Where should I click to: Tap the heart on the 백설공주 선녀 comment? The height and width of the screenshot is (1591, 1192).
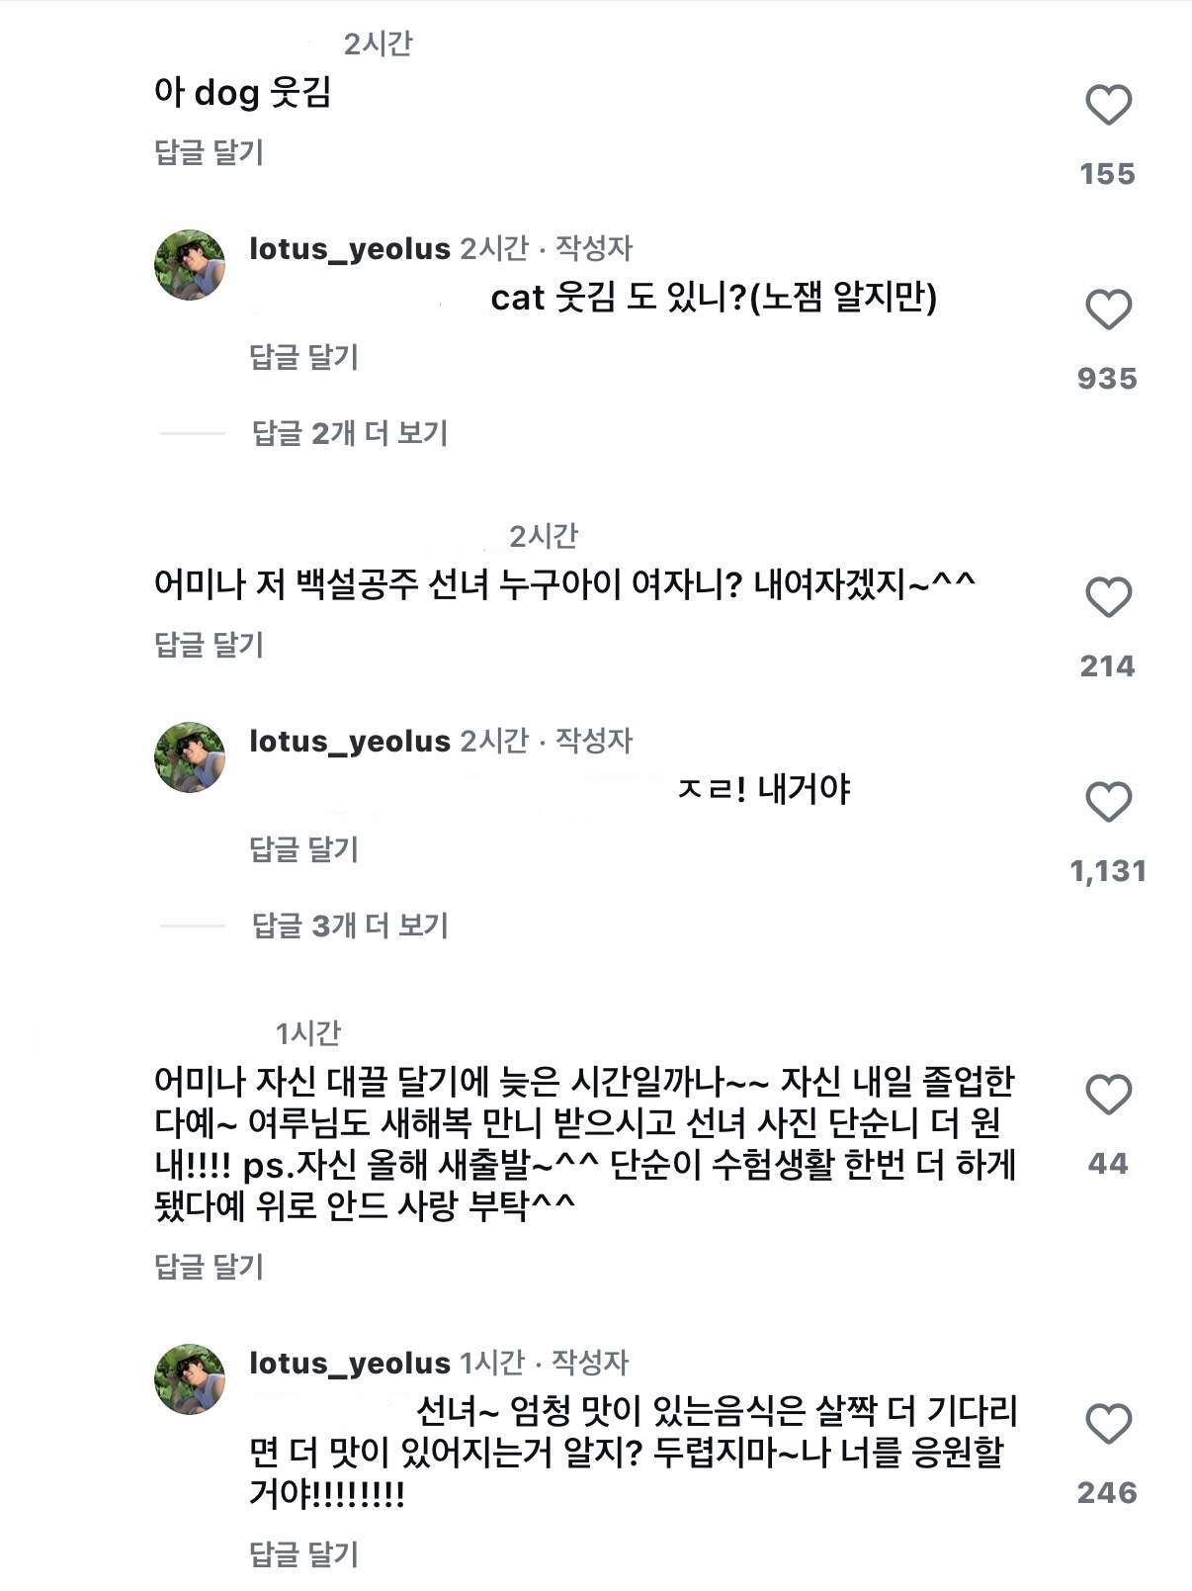1111,595
